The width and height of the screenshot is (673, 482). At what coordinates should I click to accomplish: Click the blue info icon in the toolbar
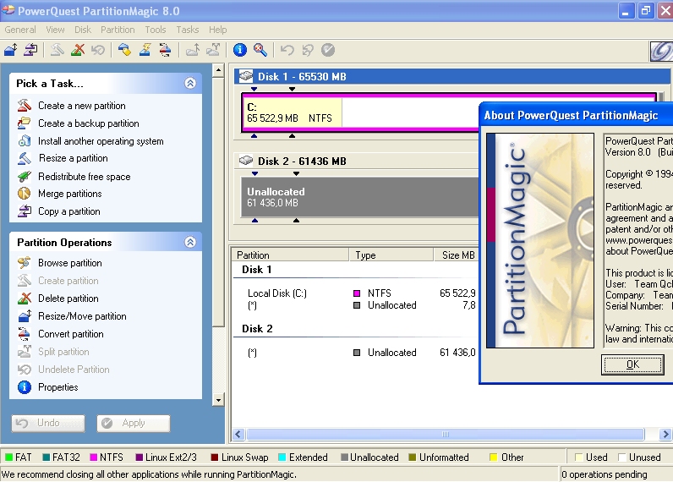click(x=239, y=50)
